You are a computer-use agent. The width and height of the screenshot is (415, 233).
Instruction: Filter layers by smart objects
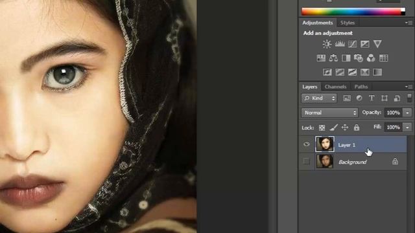point(397,98)
